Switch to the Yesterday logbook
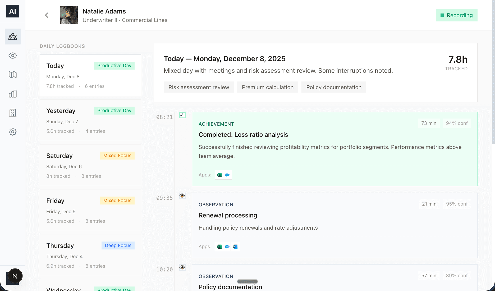Screen dimensions: 495x291 pyautogui.click(x=90, y=120)
